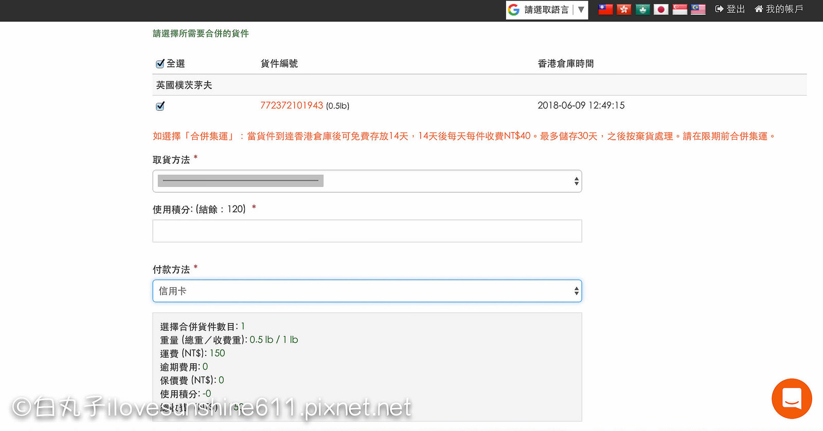Click the Hong Kong flag icon

coord(624,9)
